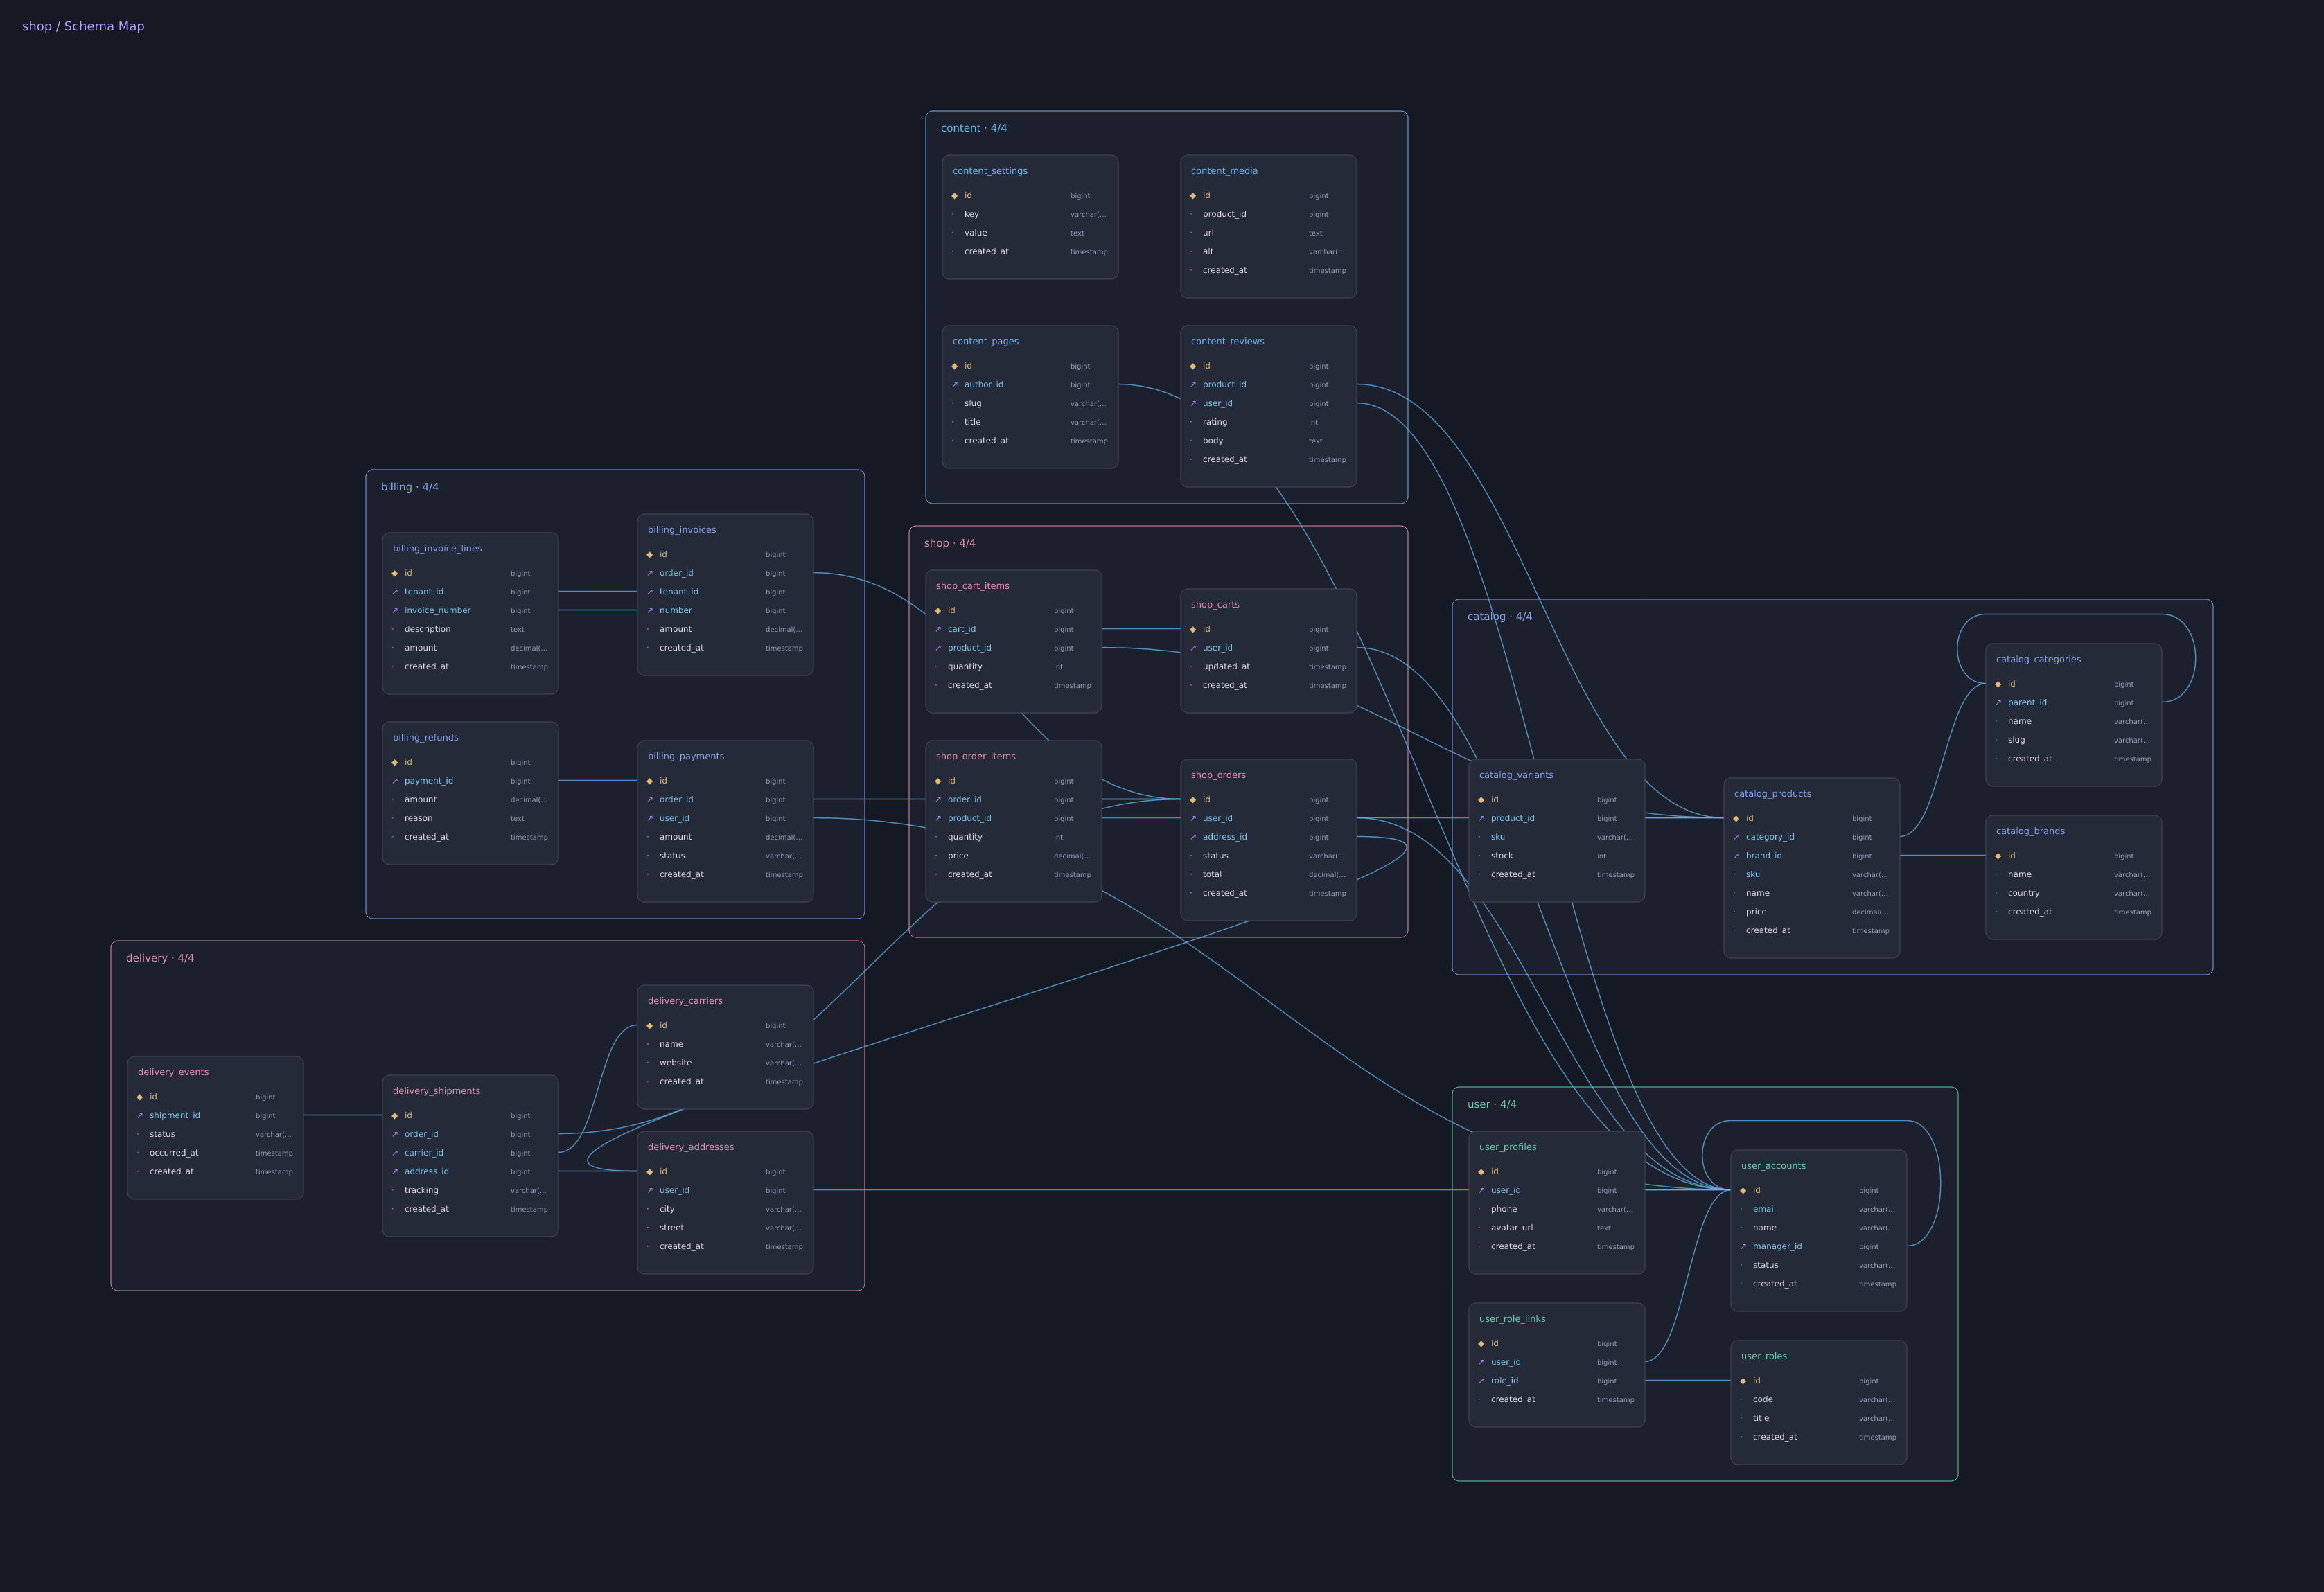Click foreign key arrow icon beside payment_id
This screenshot has height=1592, width=2324.
coord(394,781)
